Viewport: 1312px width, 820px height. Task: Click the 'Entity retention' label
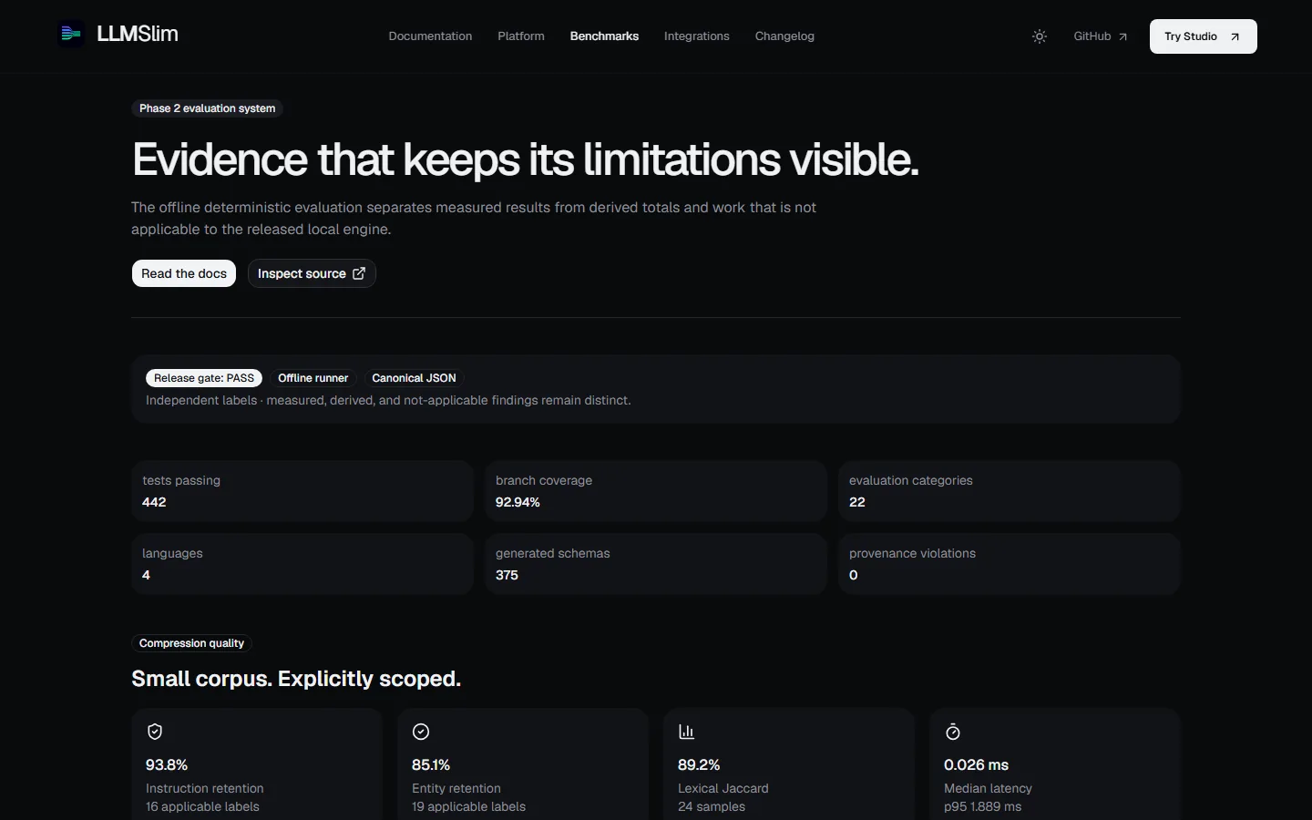pyautogui.click(x=456, y=788)
